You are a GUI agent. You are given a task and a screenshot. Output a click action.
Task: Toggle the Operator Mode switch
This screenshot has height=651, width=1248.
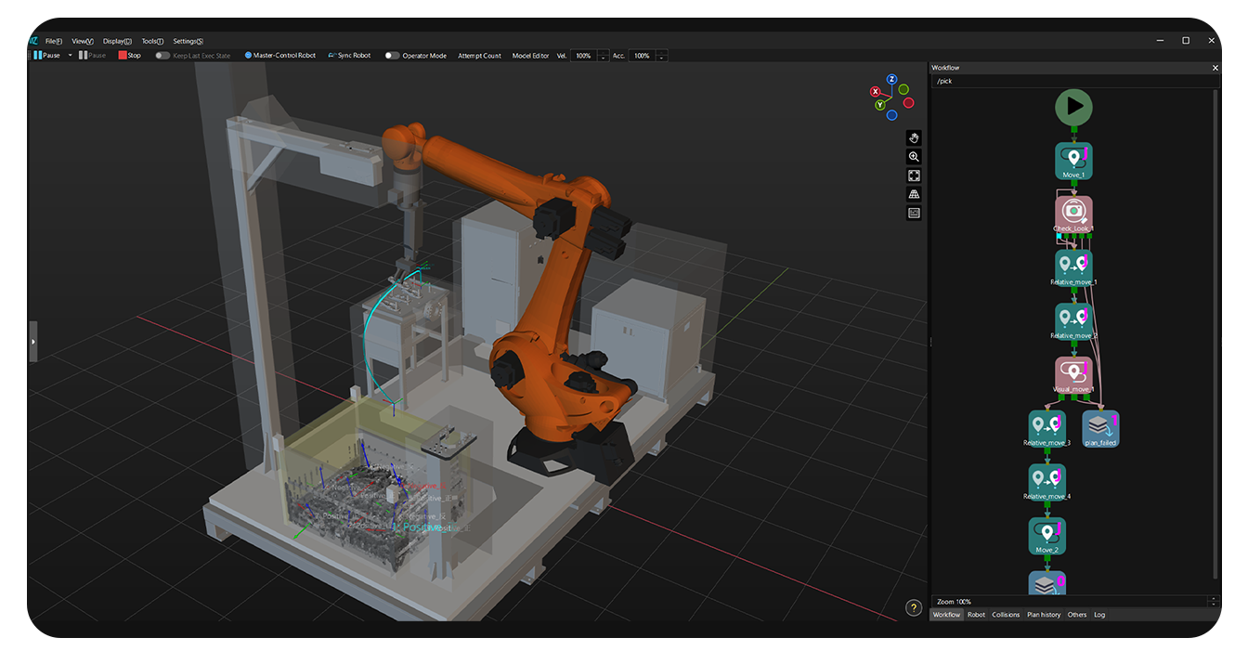pyautogui.click(x=393, y=56)
